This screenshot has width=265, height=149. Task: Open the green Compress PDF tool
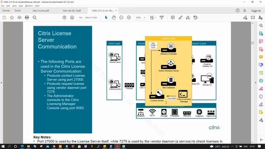261,73
